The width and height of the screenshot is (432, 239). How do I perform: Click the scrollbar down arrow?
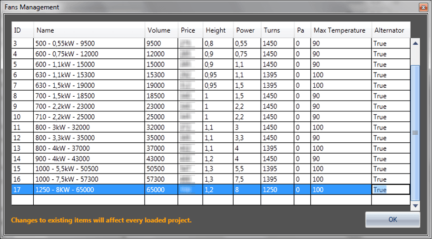click(x=415, y=206)
